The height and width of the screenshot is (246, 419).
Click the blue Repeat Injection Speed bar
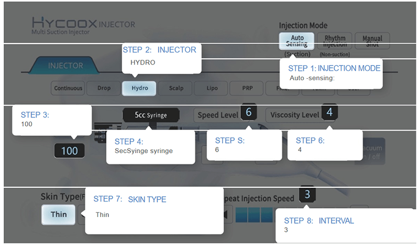(254, 215)
